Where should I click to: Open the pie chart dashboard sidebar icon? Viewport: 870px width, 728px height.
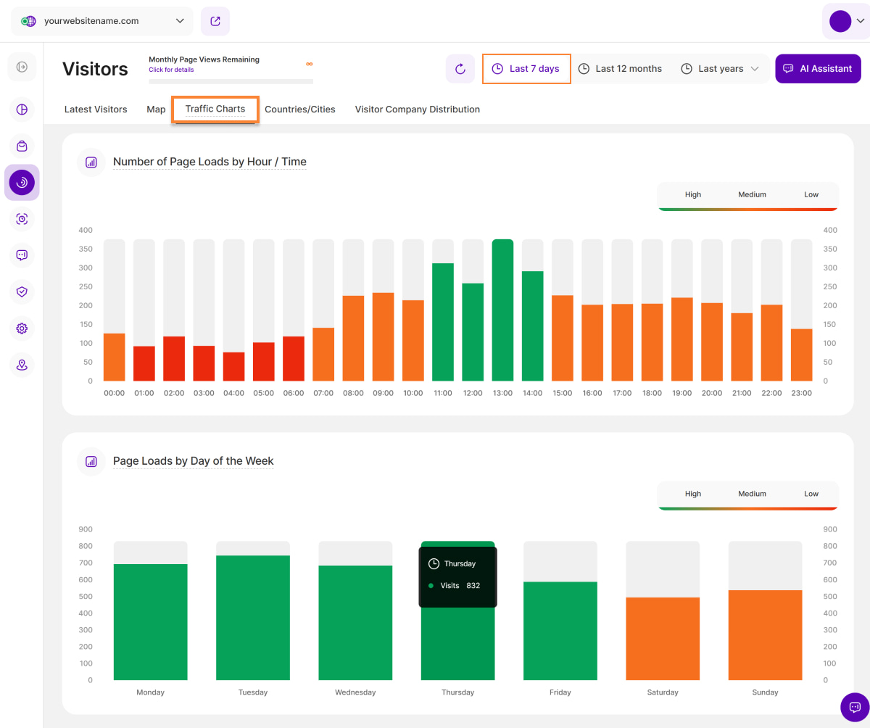click(22, 109)
